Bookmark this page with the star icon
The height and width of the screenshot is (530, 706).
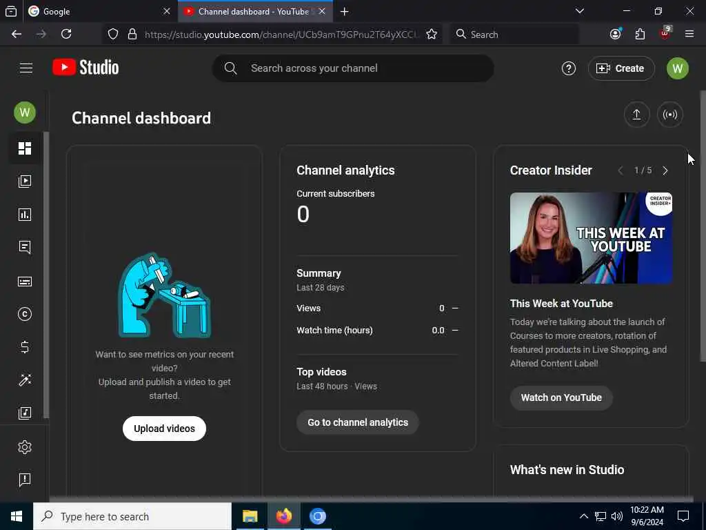[432, 35]
